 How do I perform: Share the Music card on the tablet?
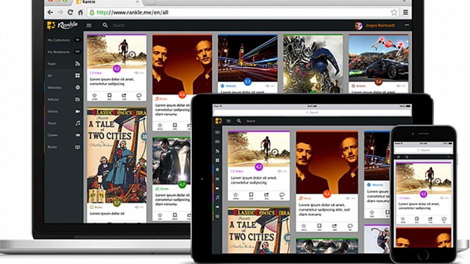click(x=334, y=226)
